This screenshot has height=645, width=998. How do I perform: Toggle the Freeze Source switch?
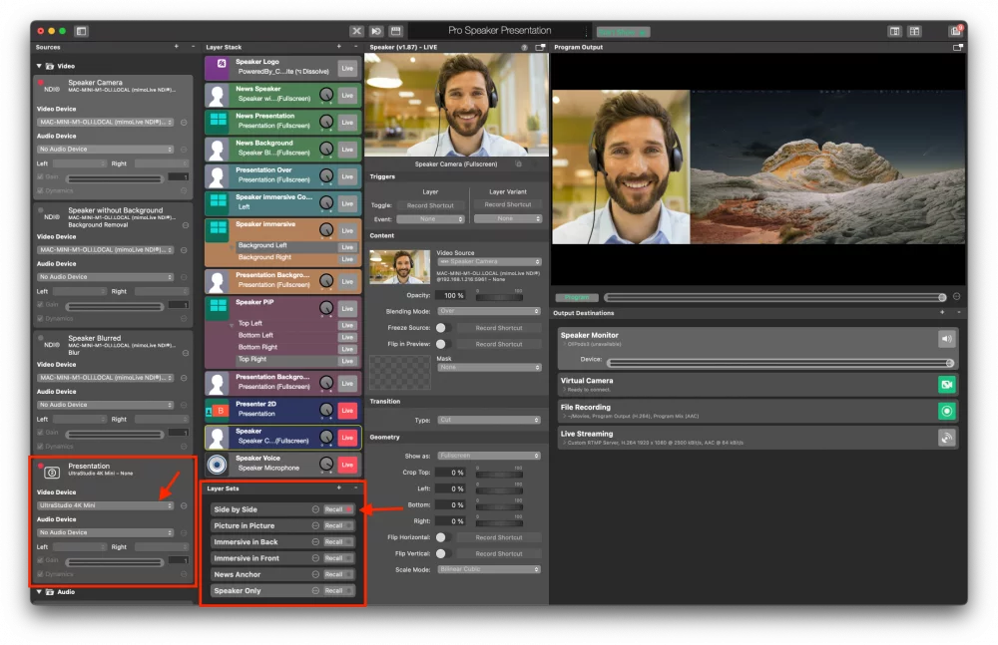(443, 328)
